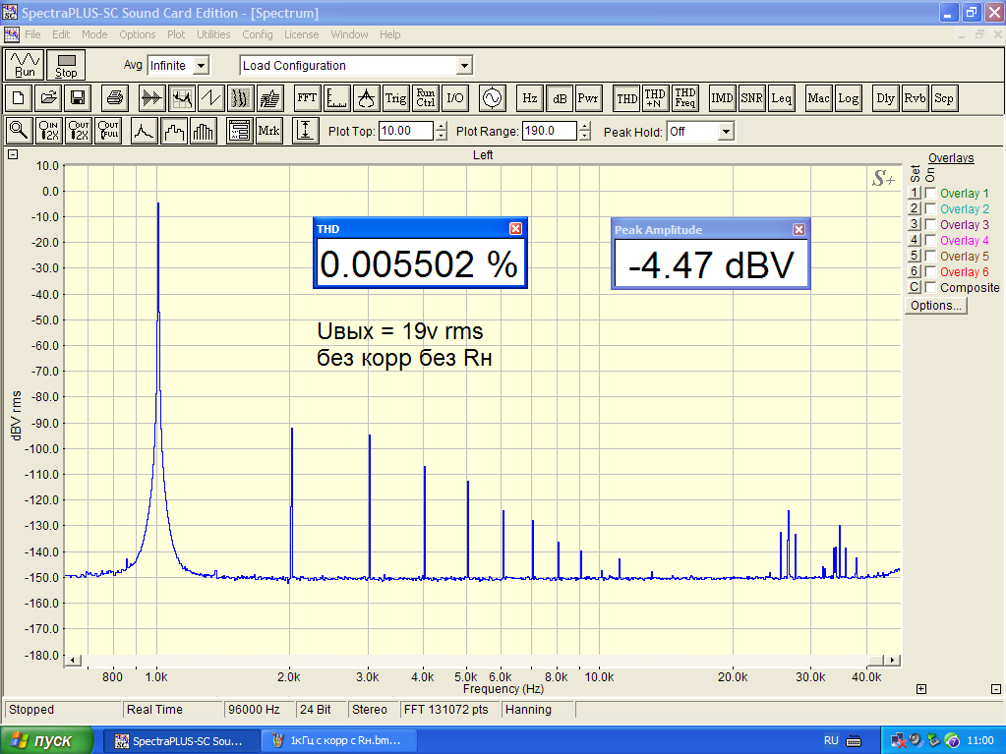Select the spectrum view icon
1006x754 pixels.
click(x=182, y=98)
